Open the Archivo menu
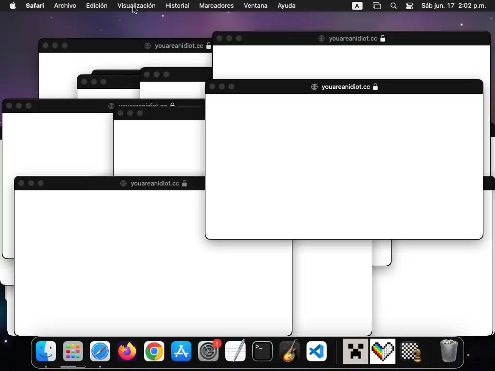The width and height of the screenshot is (495, 371). [x=65, y=6]
